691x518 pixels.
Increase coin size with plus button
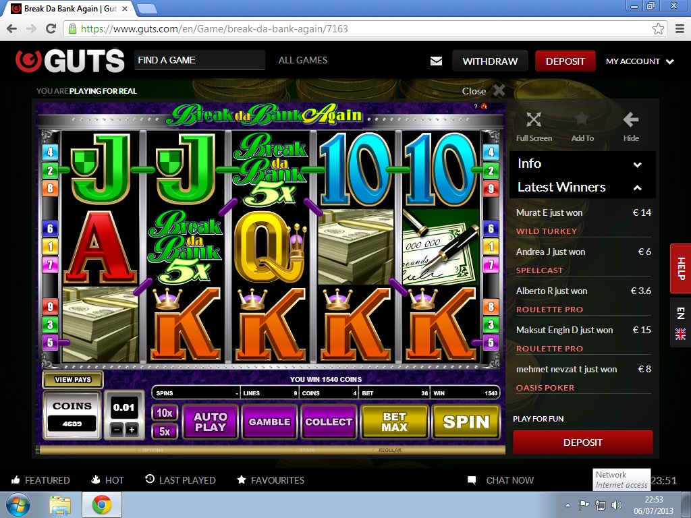pyautogui.click(x=132, y=430)
